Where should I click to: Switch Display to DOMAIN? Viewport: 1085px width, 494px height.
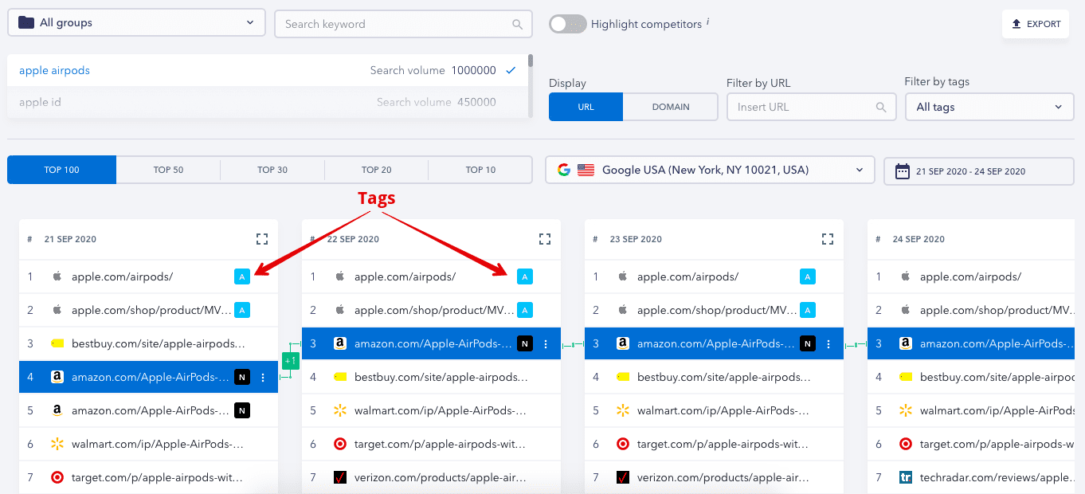[671, 107]
